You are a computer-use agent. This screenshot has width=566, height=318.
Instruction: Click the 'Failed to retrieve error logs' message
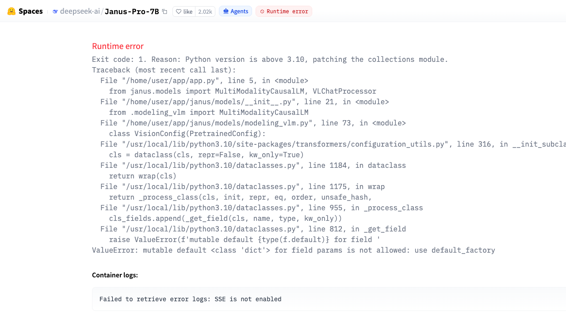pyautogui.click(x=191, y=299)
